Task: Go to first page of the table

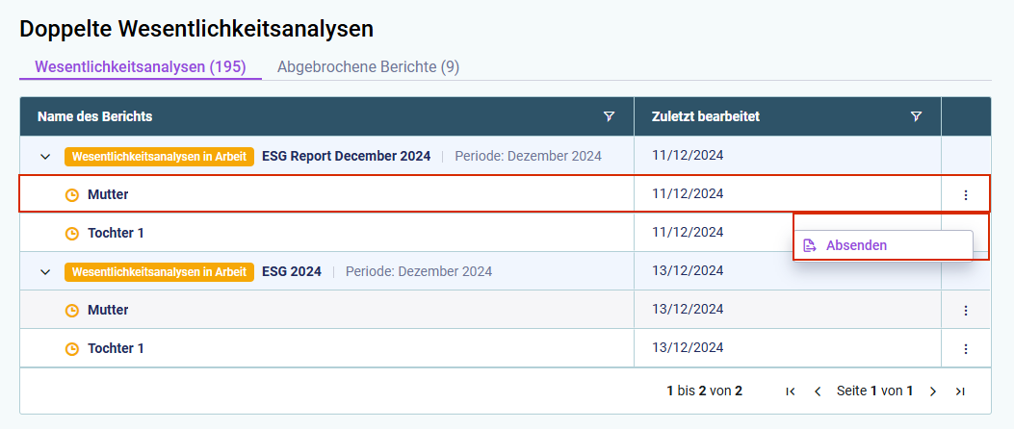Action: 790,391
